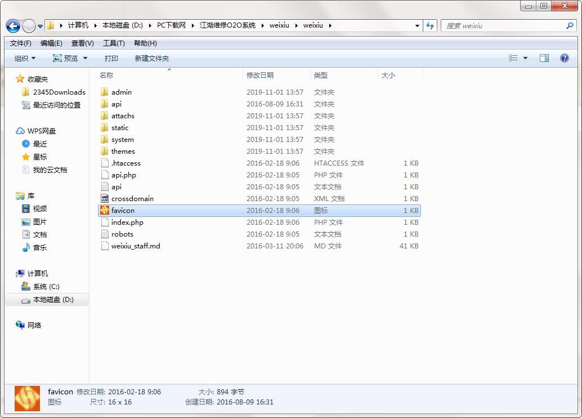Viewport: 582px width, 418px height.
Task: Select the admin folder icon
Action: (105, 92)
